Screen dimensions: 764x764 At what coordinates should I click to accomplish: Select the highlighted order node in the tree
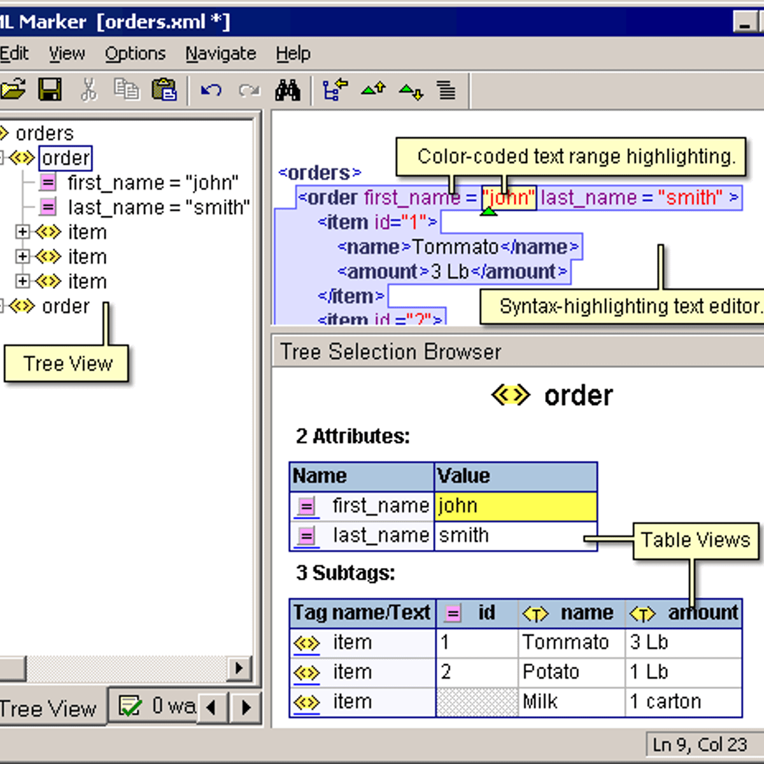tap(66, 158)
